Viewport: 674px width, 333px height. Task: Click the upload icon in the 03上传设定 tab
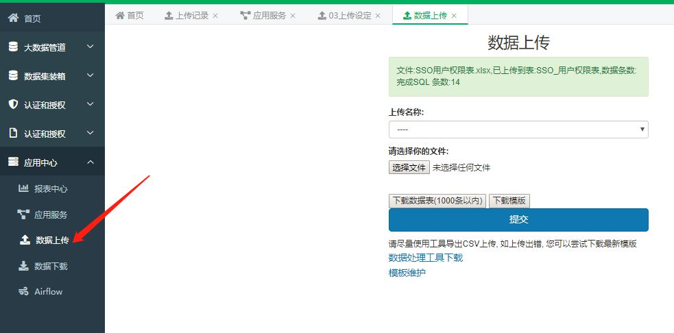coord(322,16)
